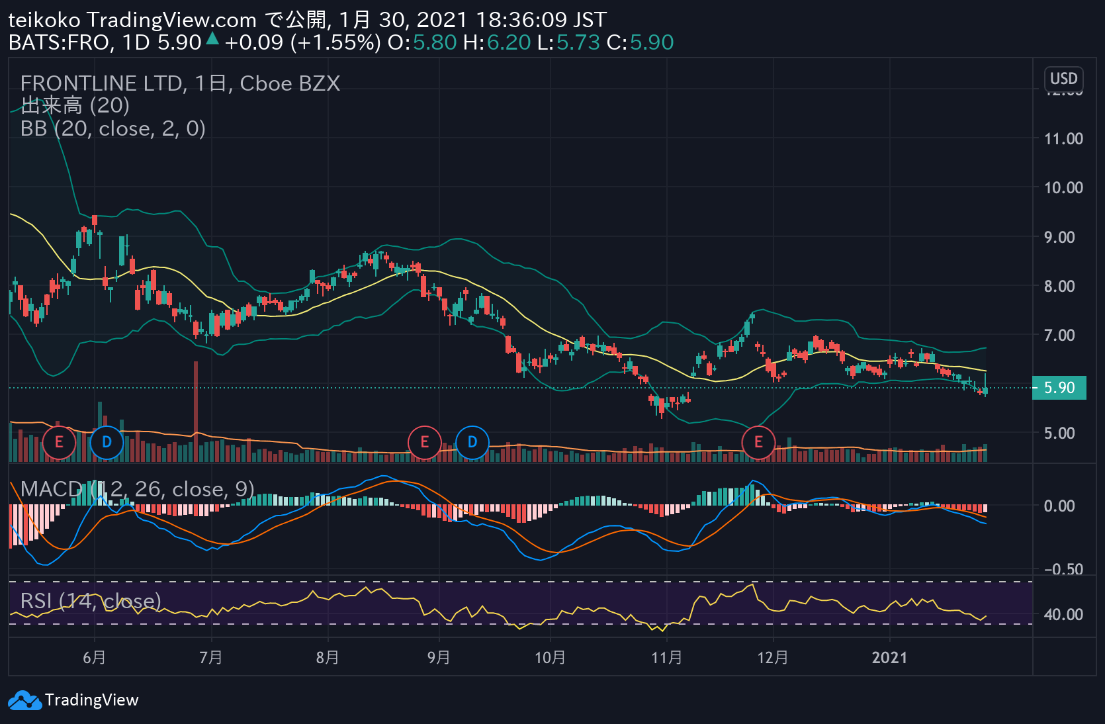Click the 10.00 price axis label

(x=1063, y=188)
